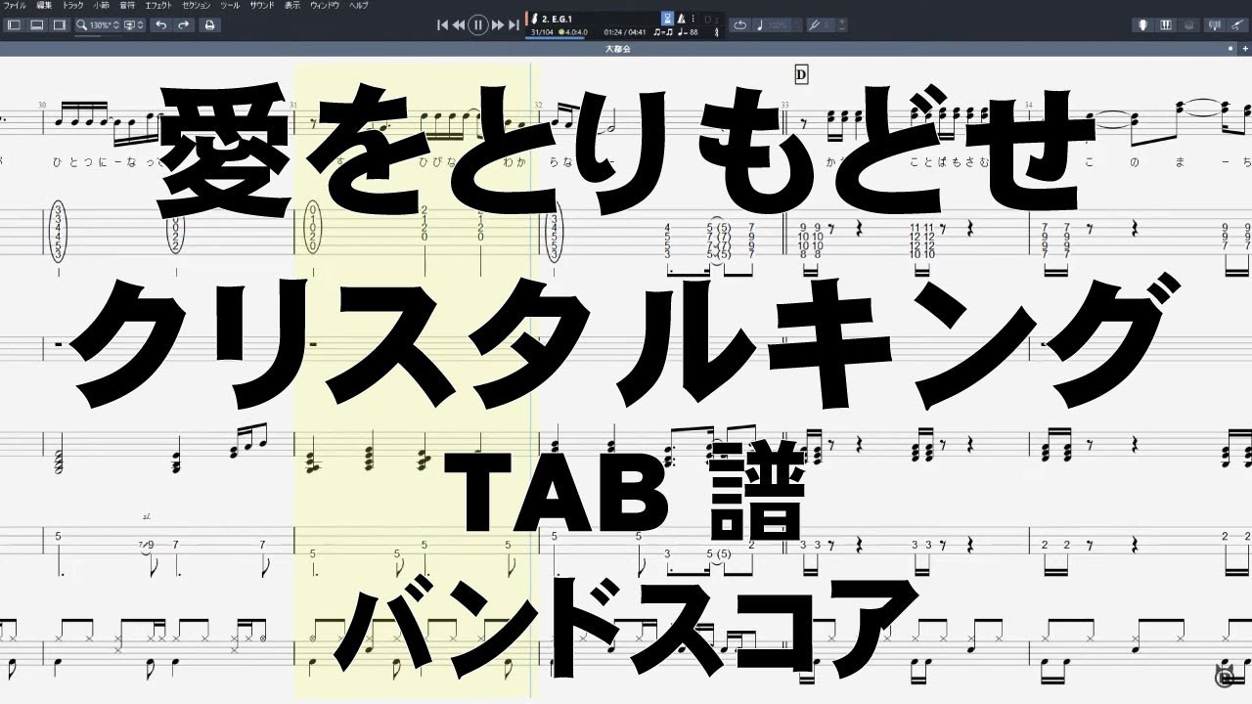
Task: Open the トラック (Track) menu
Action: [73, 6]
